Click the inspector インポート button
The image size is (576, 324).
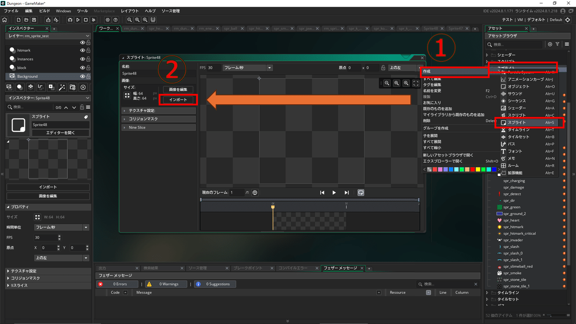48,187
